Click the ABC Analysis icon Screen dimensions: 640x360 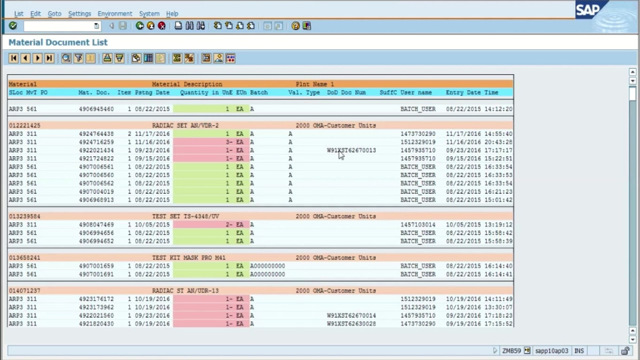[230, 58]
